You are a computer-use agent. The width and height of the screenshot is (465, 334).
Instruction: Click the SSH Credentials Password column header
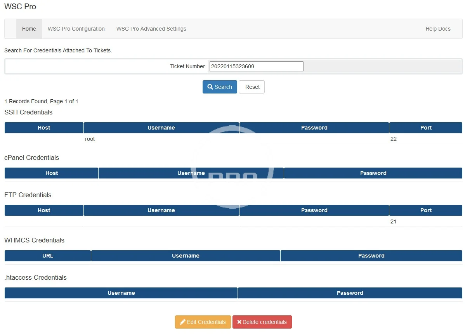coord(314,128)
